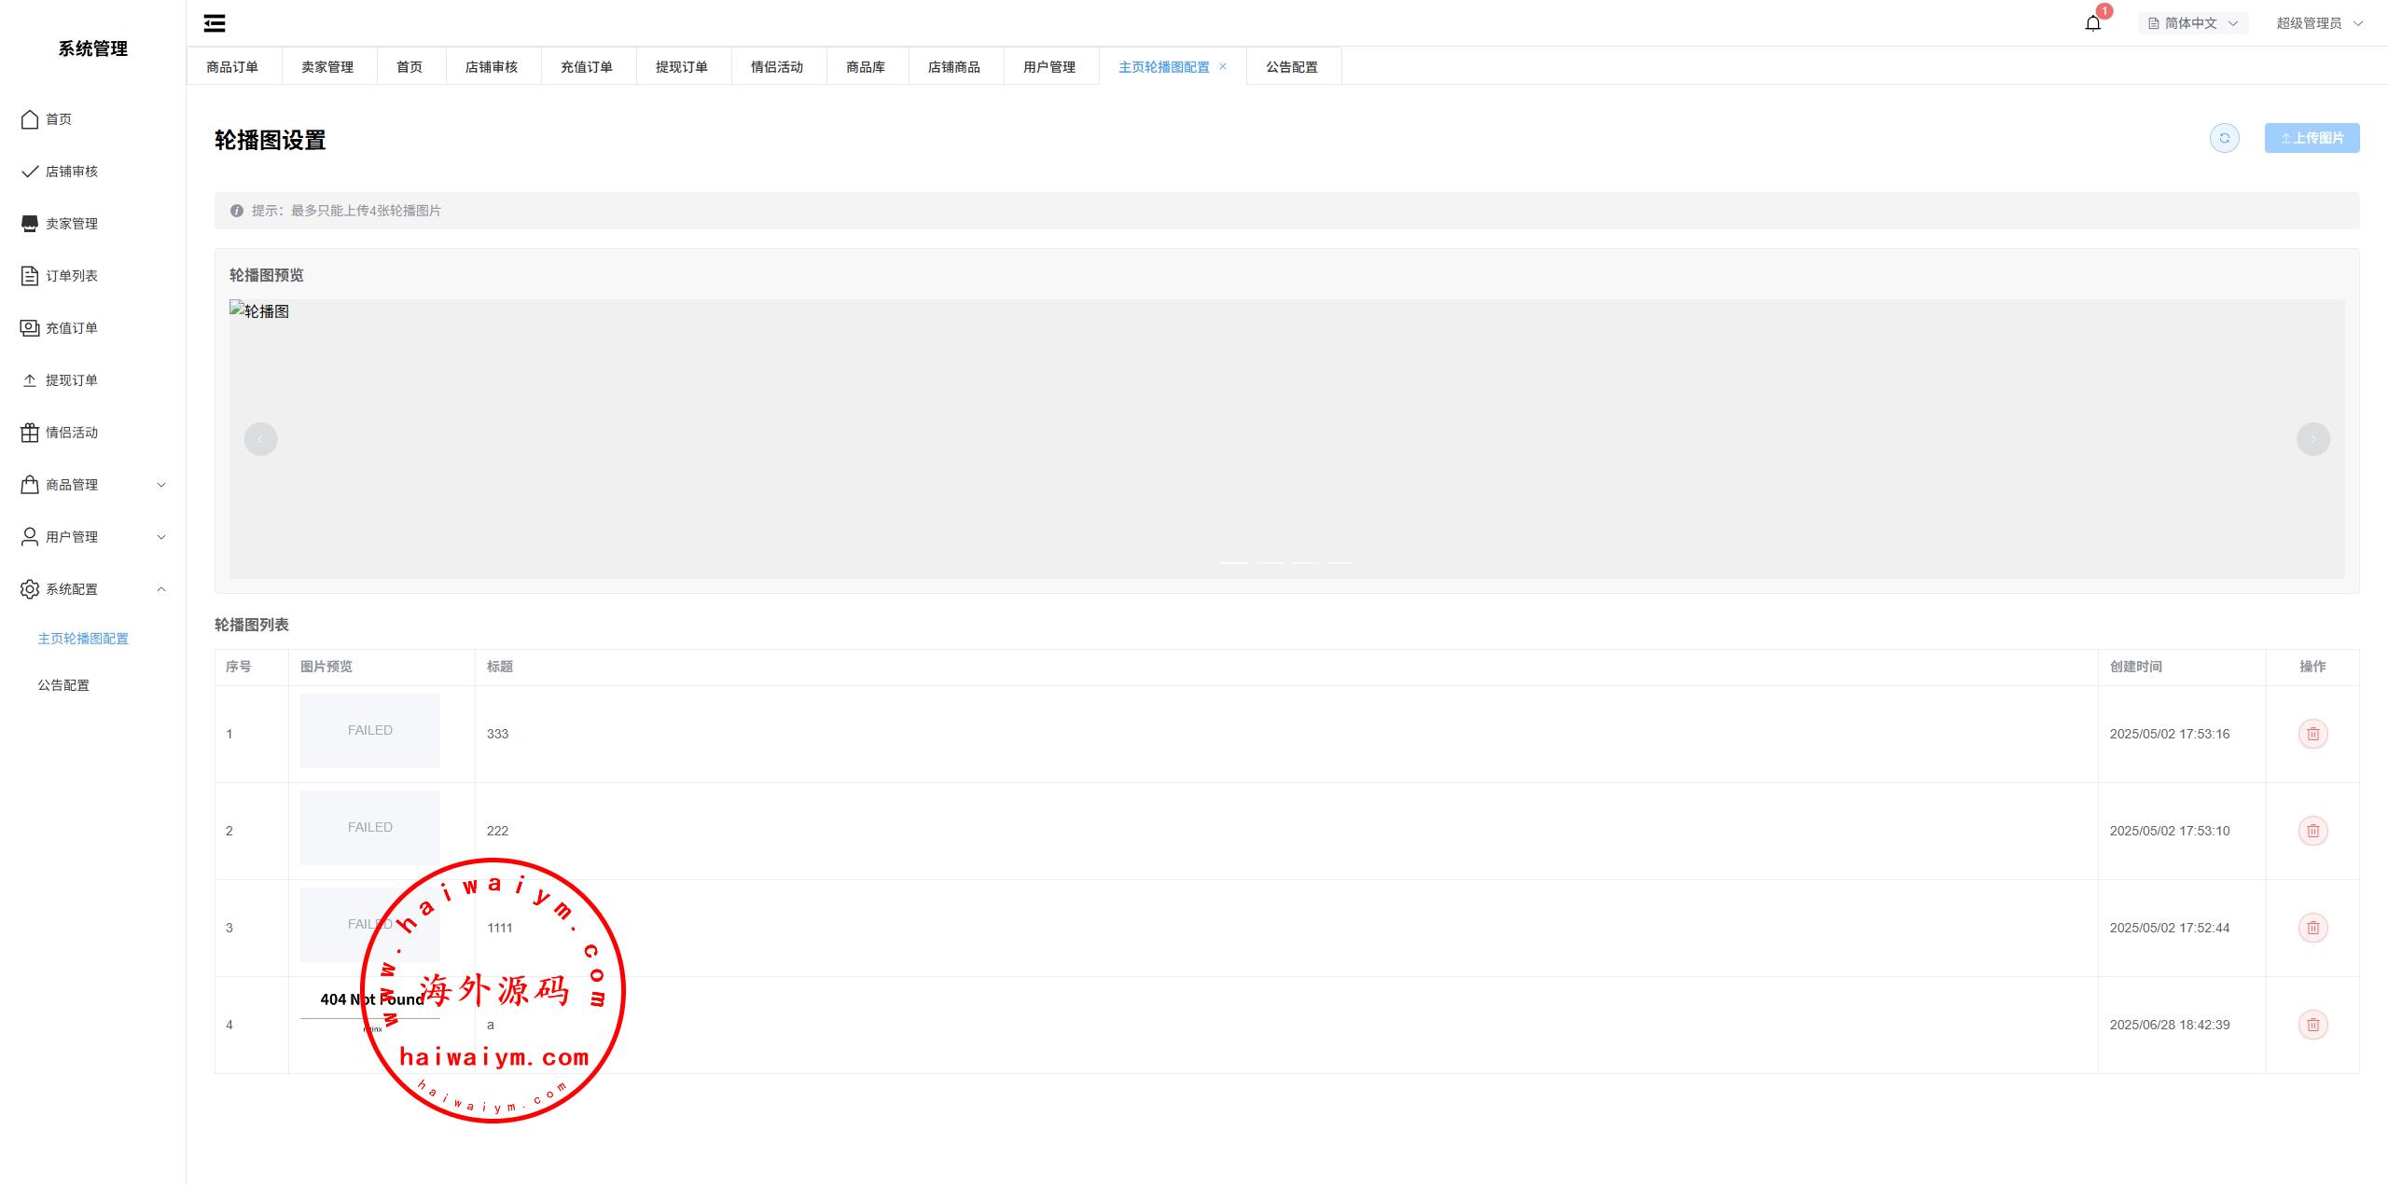Open notifications via the bell icon

point(2092,23)
